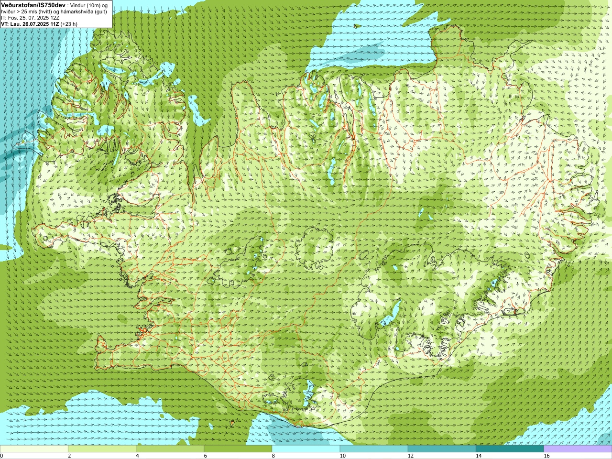
Task: Click the 8–10 m/s light cyan legend swatch
Action: pos(306,449)
